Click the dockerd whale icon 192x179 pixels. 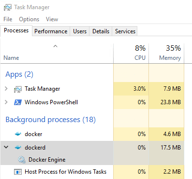point(18,147)
